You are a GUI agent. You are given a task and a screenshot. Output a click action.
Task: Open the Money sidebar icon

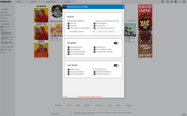(x=2, y=18)
